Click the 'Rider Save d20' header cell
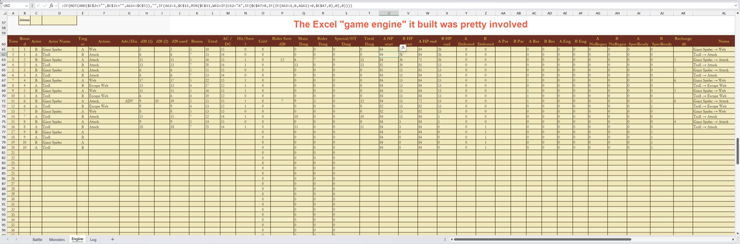This screenshot has width=740, height=244. coord(282,41)
